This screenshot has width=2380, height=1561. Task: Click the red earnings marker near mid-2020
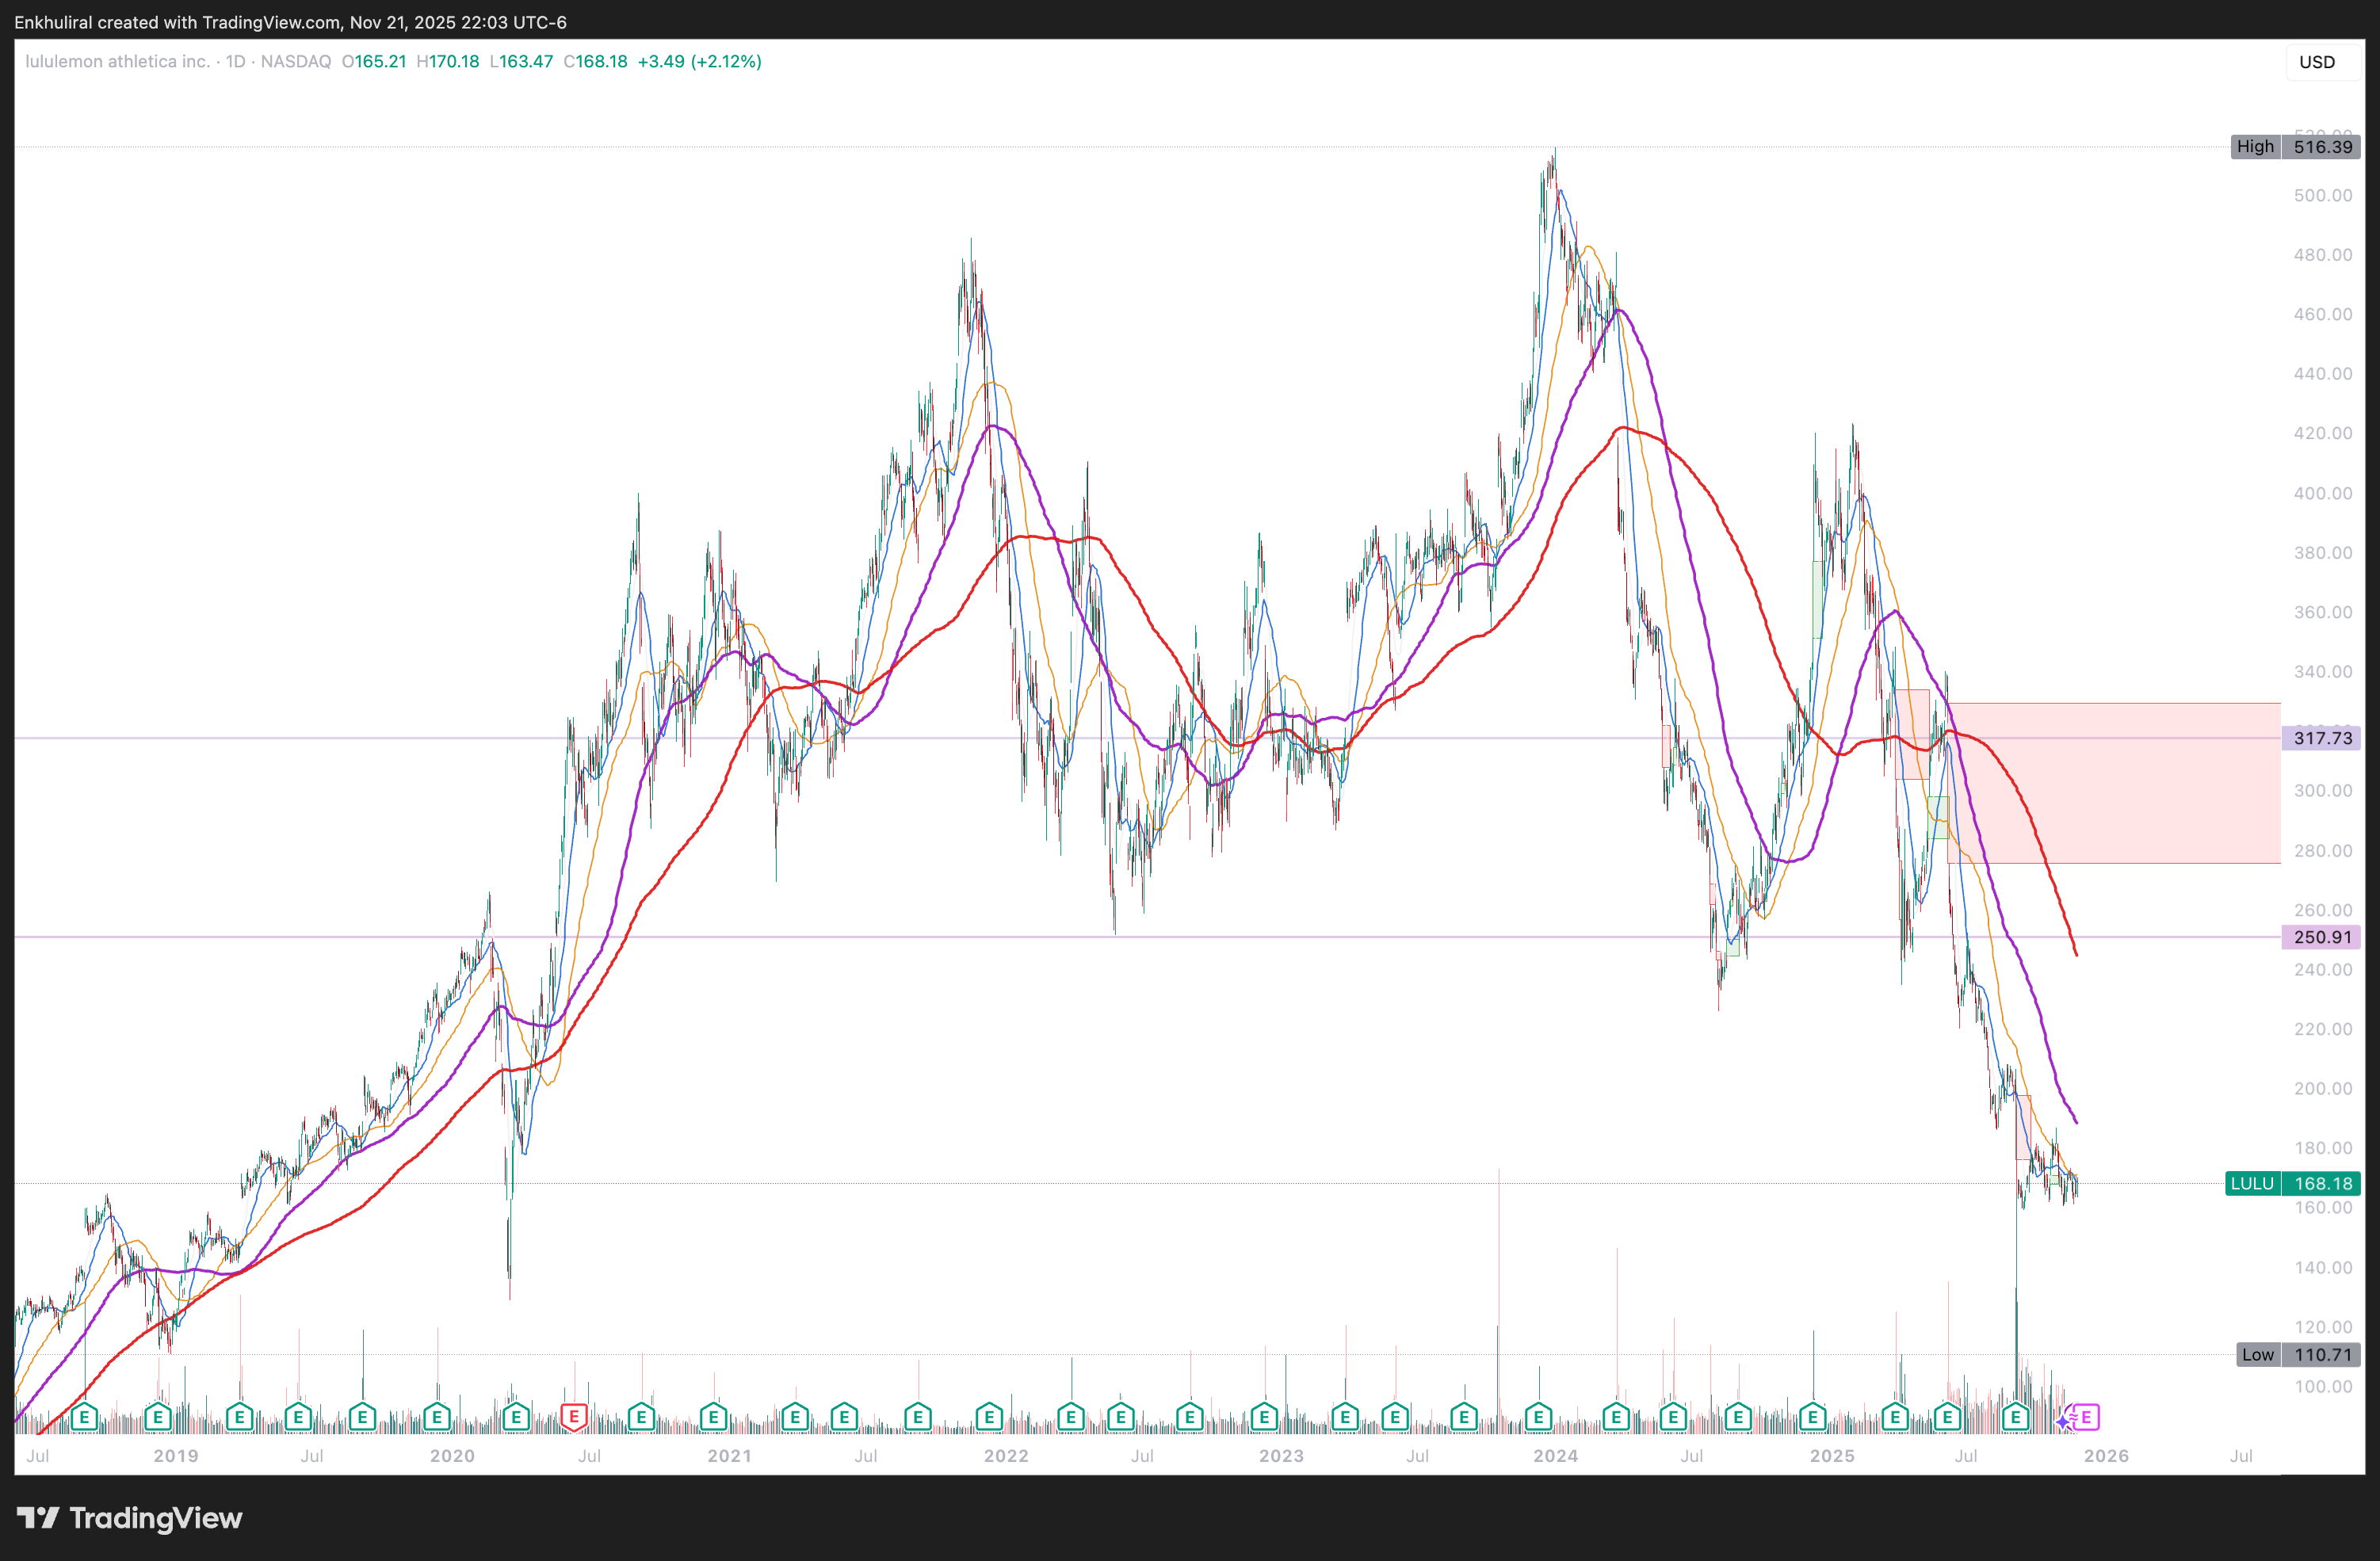pos(574,1417)
